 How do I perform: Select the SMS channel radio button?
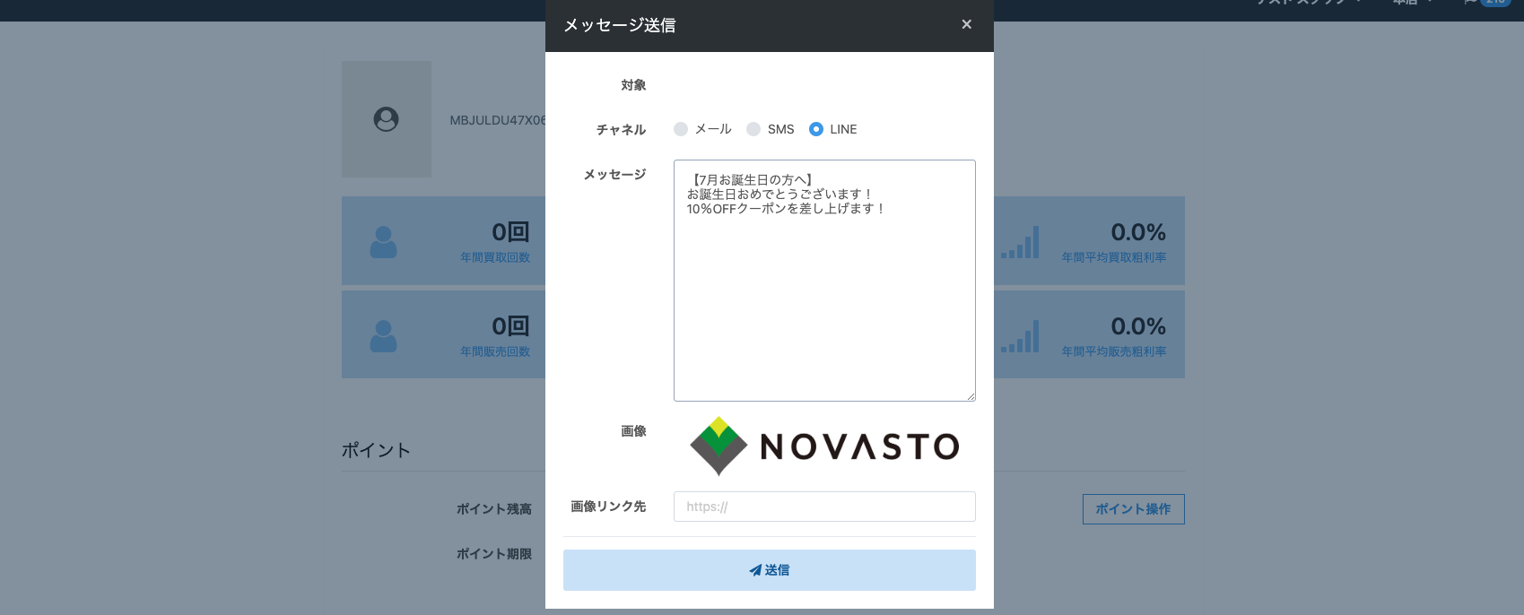753,129
